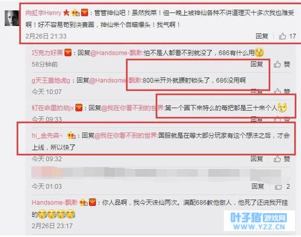Reply to the blurred comment at 01:03
Viewport: 301px width, 237px height.
pos(258,186)
